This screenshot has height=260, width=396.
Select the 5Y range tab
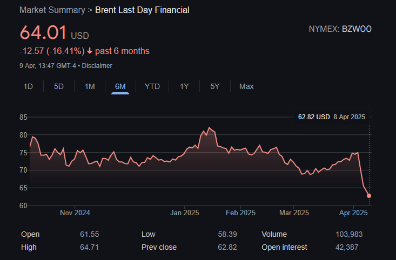(215, 86)
